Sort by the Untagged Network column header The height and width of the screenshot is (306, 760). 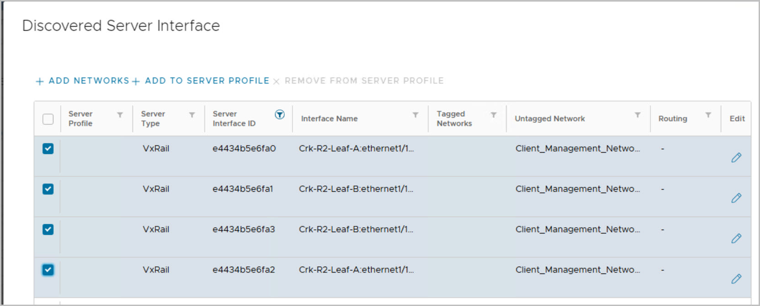point(549,119)
